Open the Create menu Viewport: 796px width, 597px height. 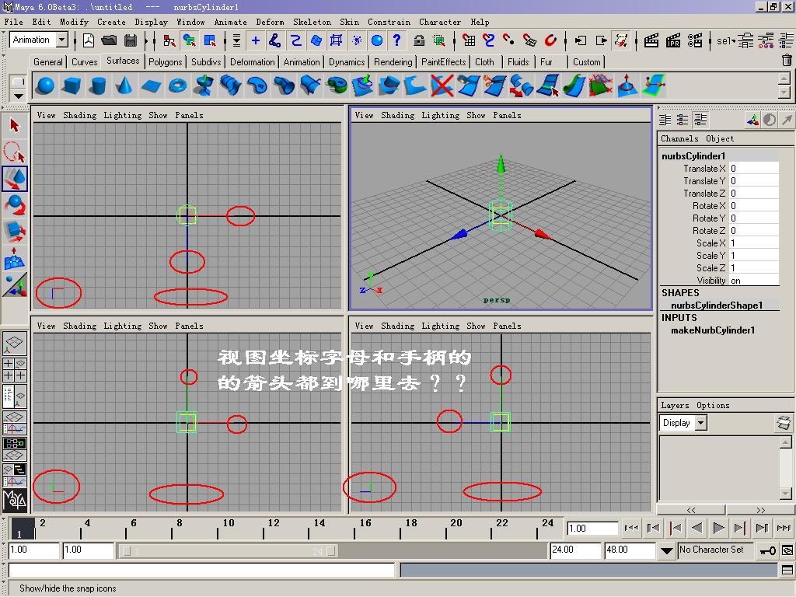(111, 22)
